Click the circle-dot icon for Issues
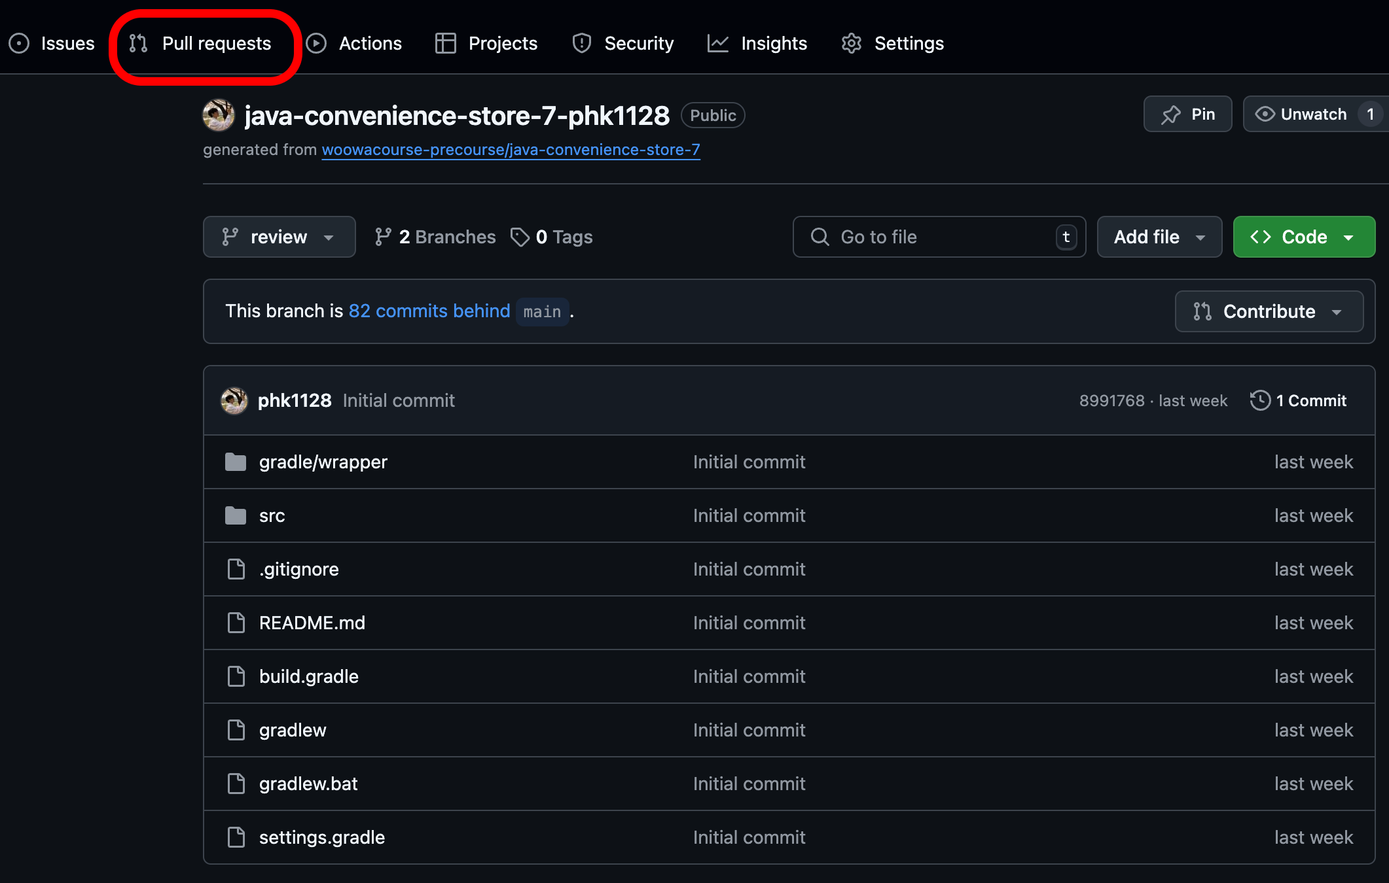Screen dimensions: 1389x883 coord(19,43)
